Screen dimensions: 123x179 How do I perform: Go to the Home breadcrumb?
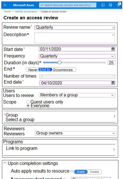(x=7, y=12)
